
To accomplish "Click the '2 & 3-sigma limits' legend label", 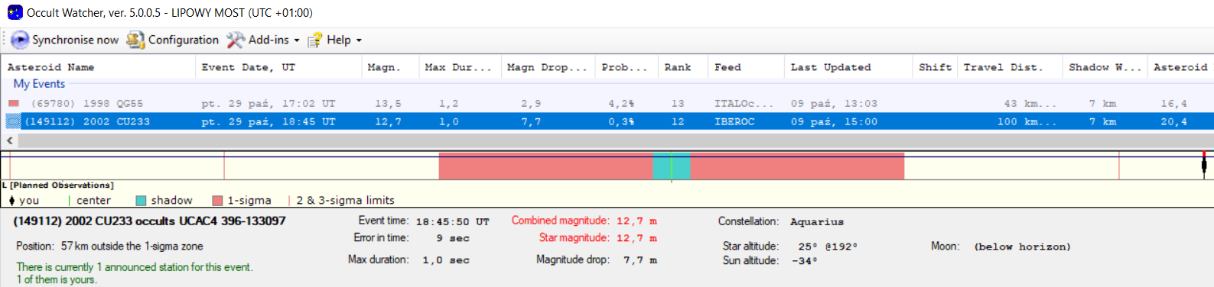I will [x=346, y=200].
